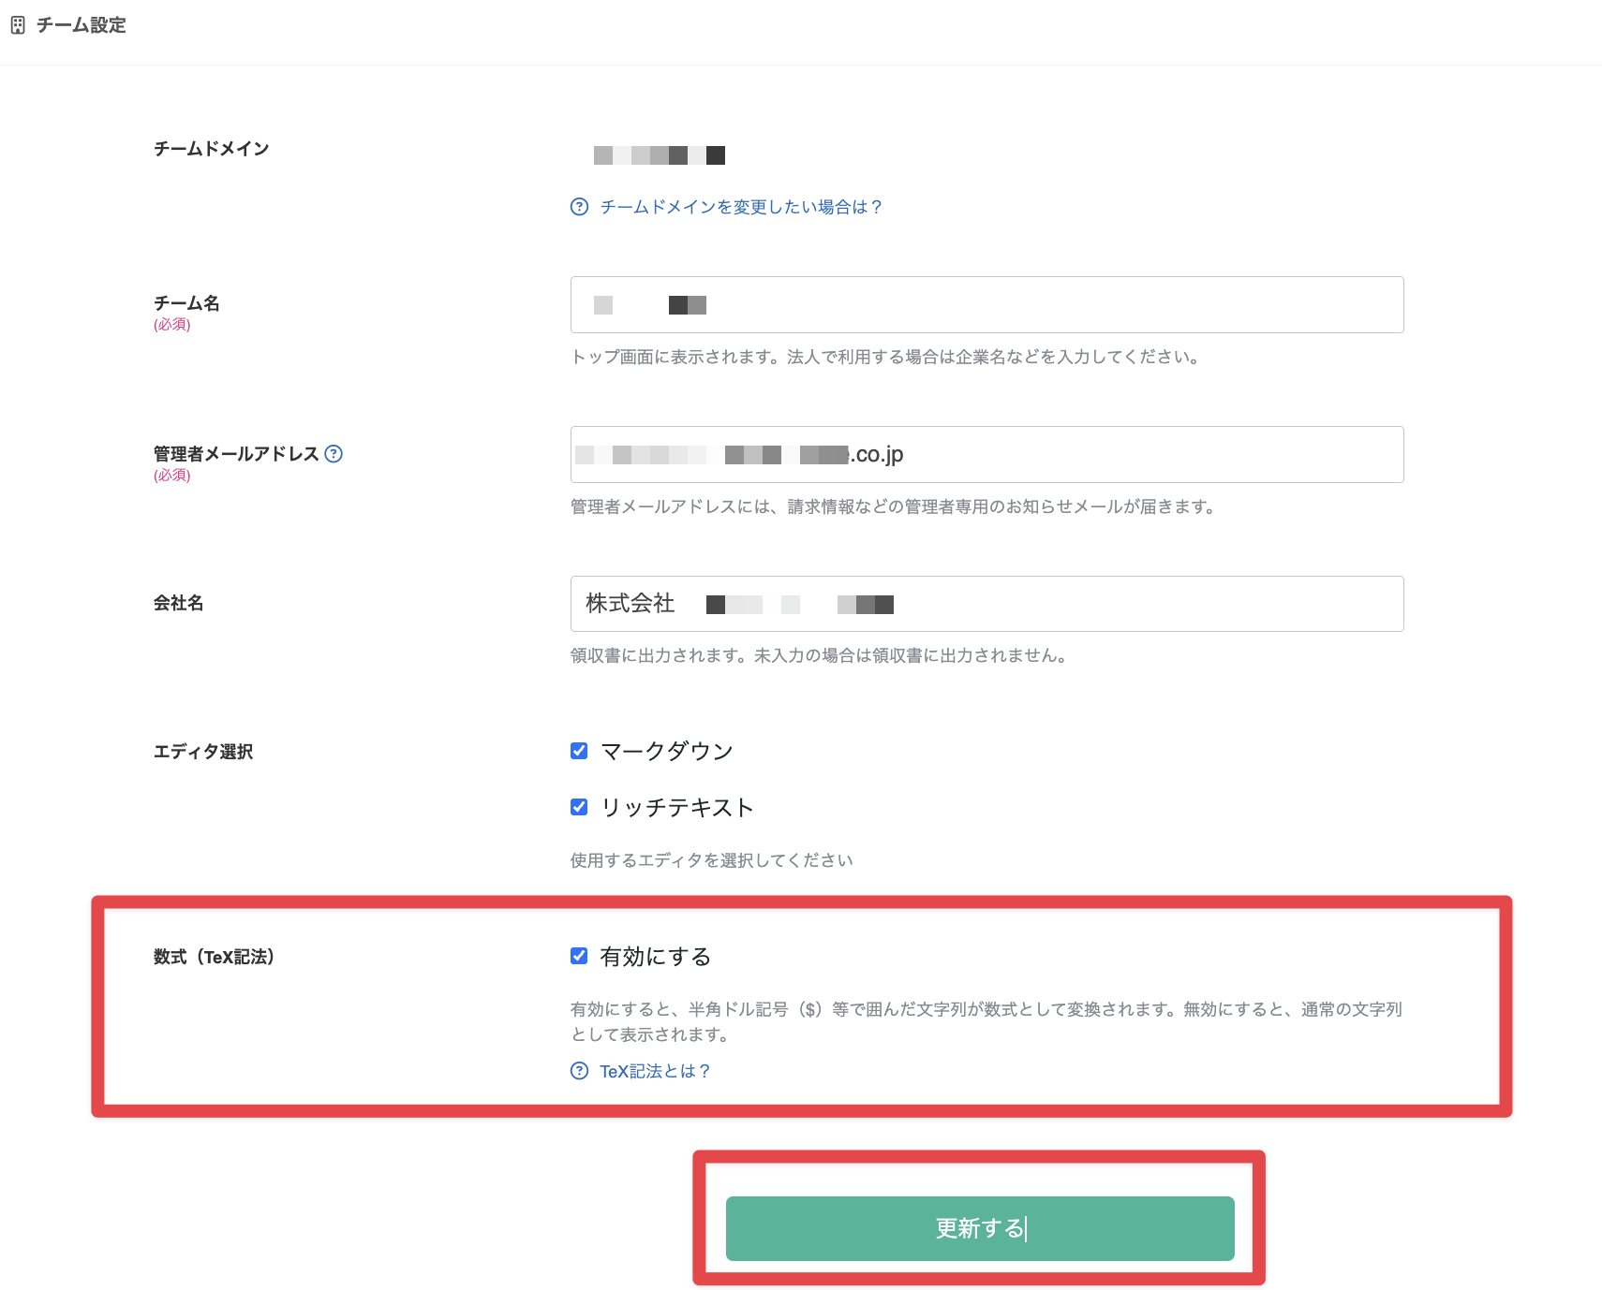Click the 有効にする label text
Image resolution: width=1602 pixels, height=1290 pixels.
tap(655, 956)
